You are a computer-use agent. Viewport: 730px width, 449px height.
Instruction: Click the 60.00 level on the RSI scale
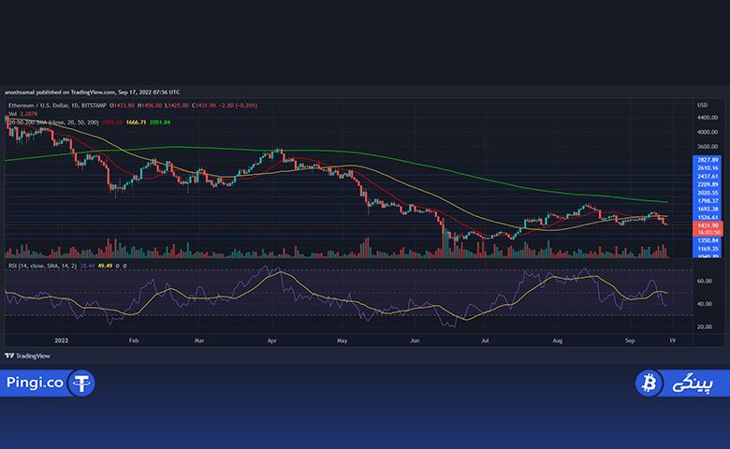point(705,281)
